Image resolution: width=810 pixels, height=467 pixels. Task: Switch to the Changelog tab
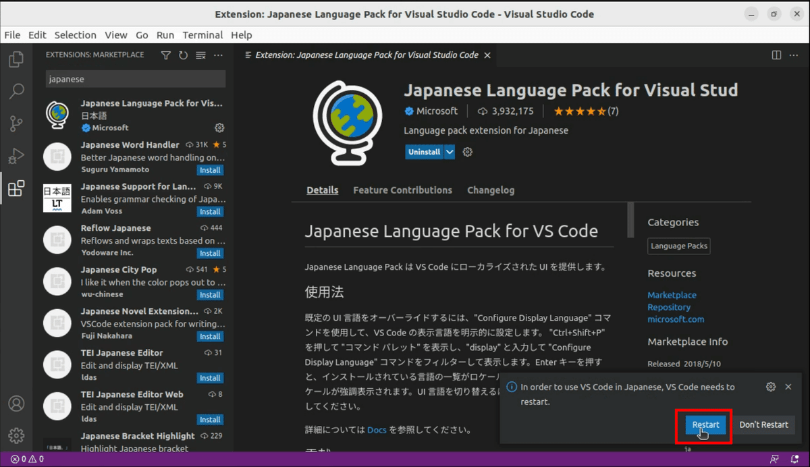click(x=491, y=190)
